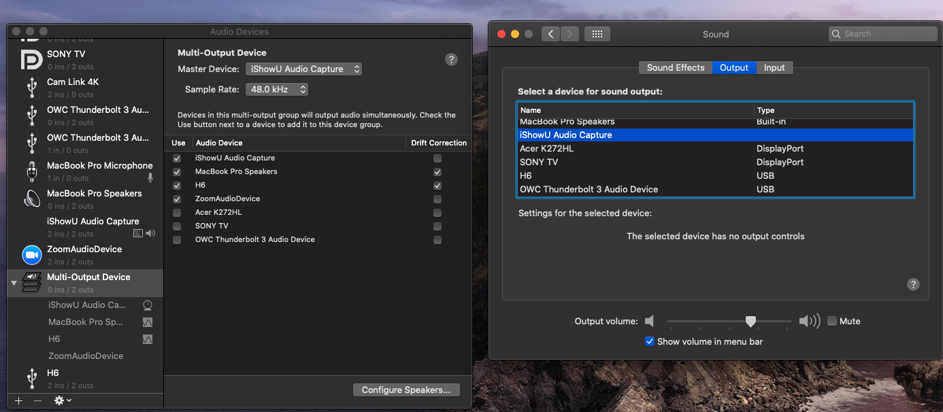Click the Multi-Output Device stacked icon
This screenshot has width=943, height=412.
[x=31, y=283]
